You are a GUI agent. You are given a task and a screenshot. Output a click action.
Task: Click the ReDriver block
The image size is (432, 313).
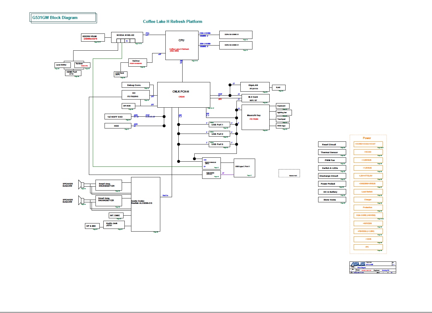(x=138, y=62)
